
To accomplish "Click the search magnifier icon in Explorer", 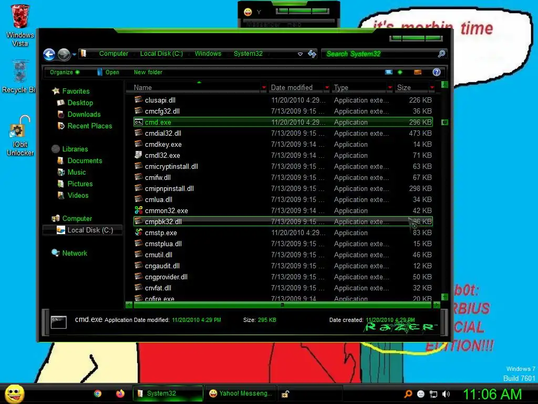I will (441, 54).
